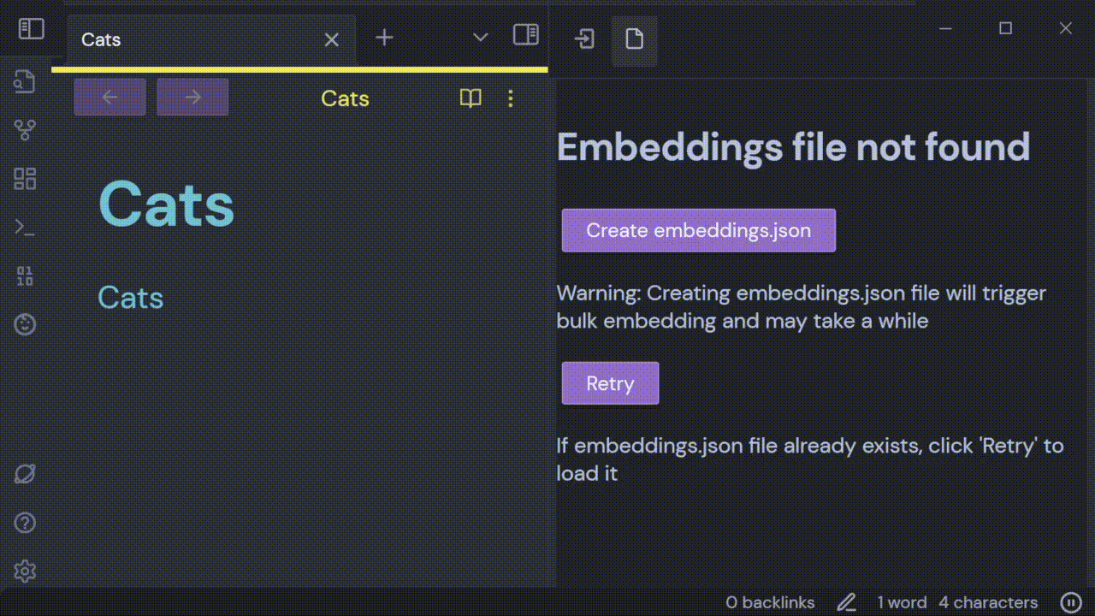Open the tab list dropdown chevron
This screenshot has width=1095, height=616.
click(480, 38)
